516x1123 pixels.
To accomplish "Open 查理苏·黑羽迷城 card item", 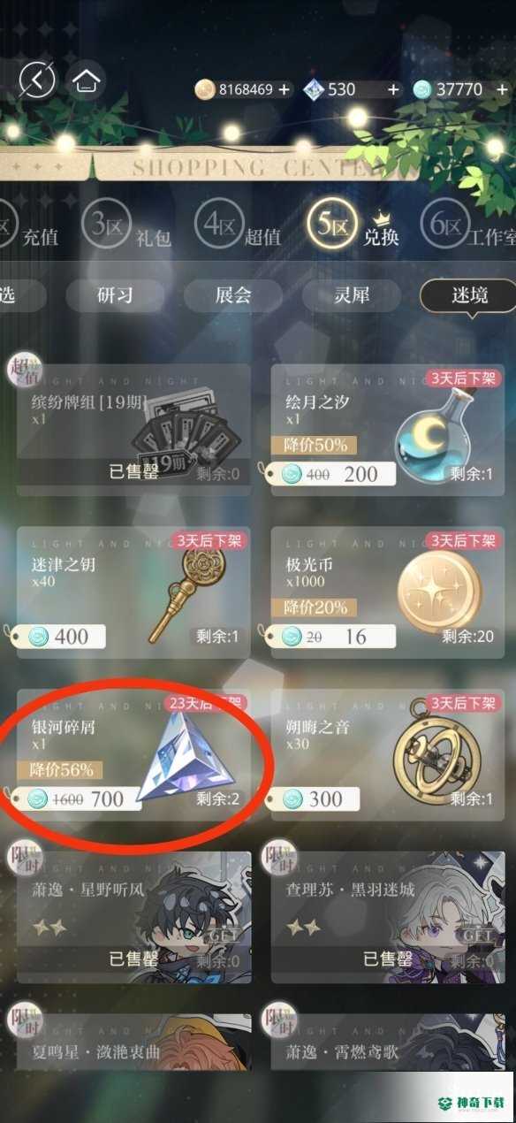I will pos(388,918).
